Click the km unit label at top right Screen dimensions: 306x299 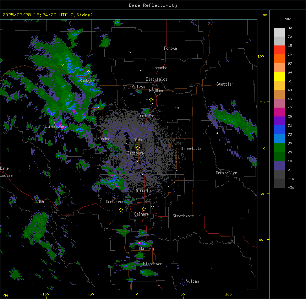pyautogui.click(x=264, y=15)
